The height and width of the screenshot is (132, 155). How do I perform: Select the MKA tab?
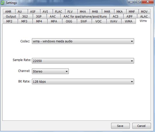(120, 12)
